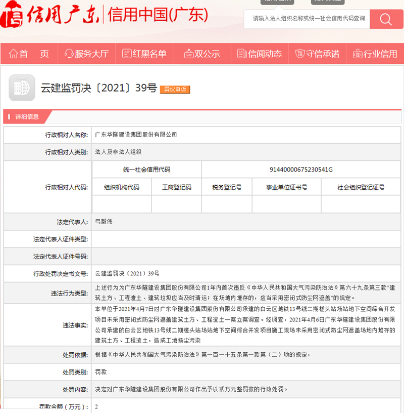Click the 违法事实 label
This screenshot has height=413, width=404.
point(75,325)
